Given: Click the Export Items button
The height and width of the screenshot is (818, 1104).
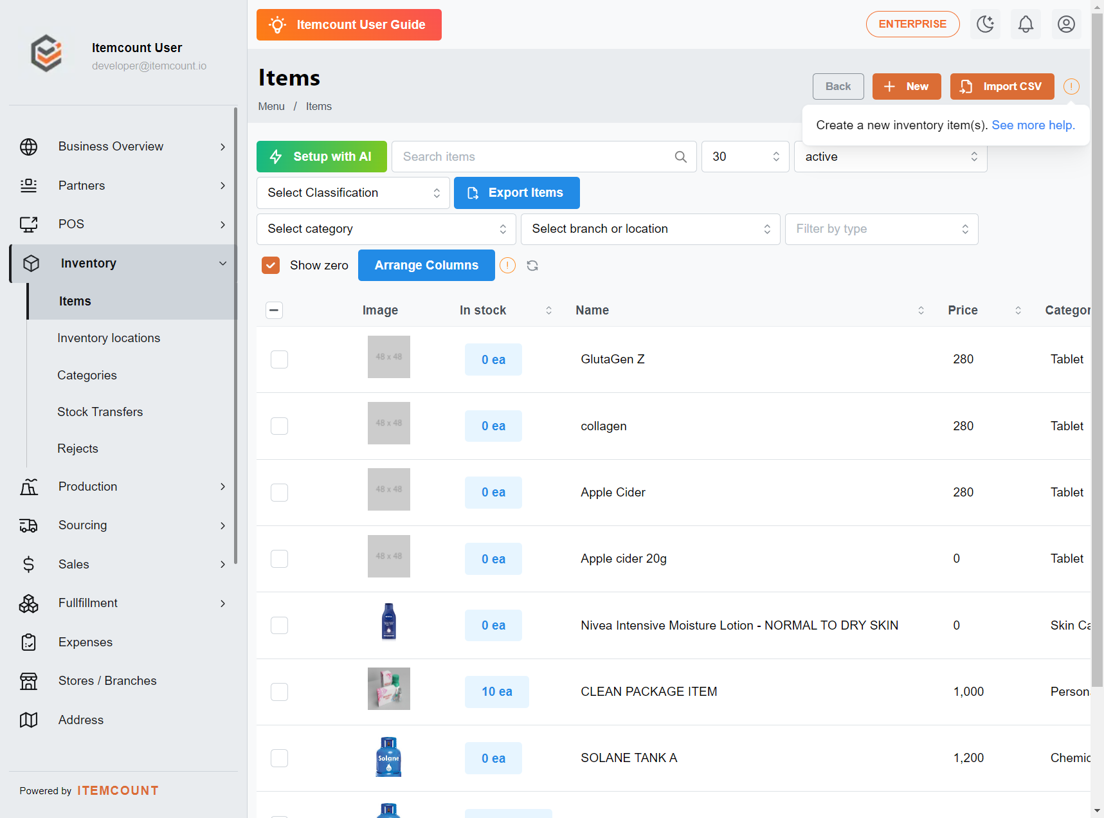Looking at the screenshot, I should pos(517,193).
